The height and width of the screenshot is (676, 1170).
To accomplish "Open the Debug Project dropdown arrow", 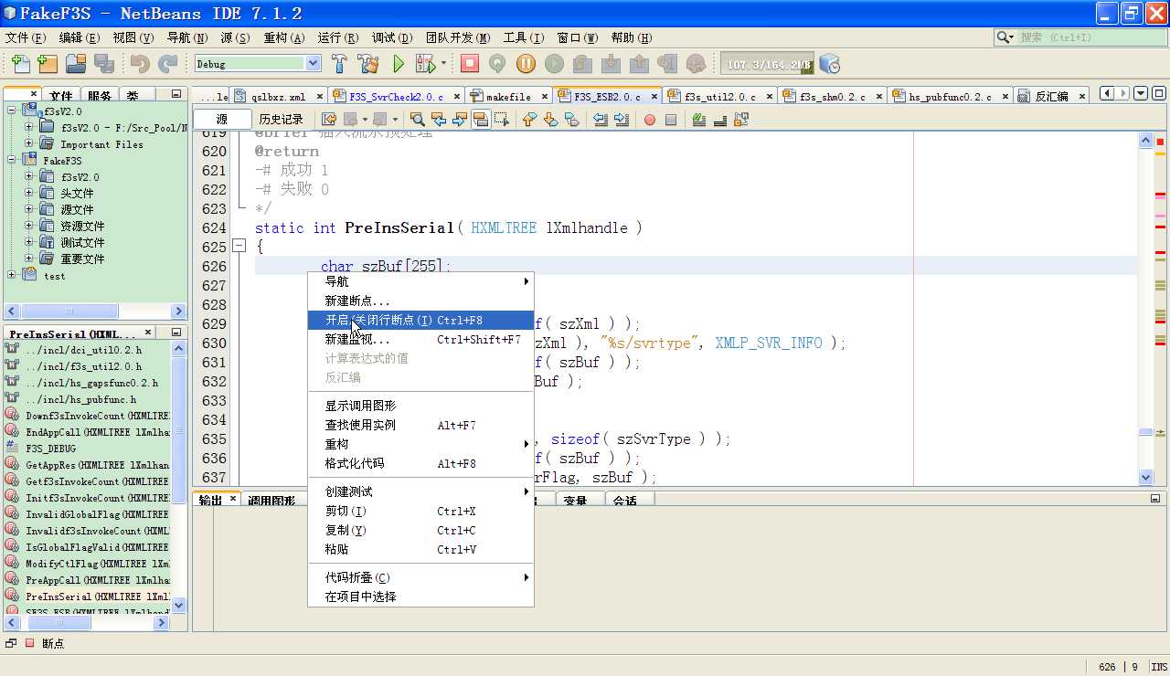I will (x=443, y=64).
